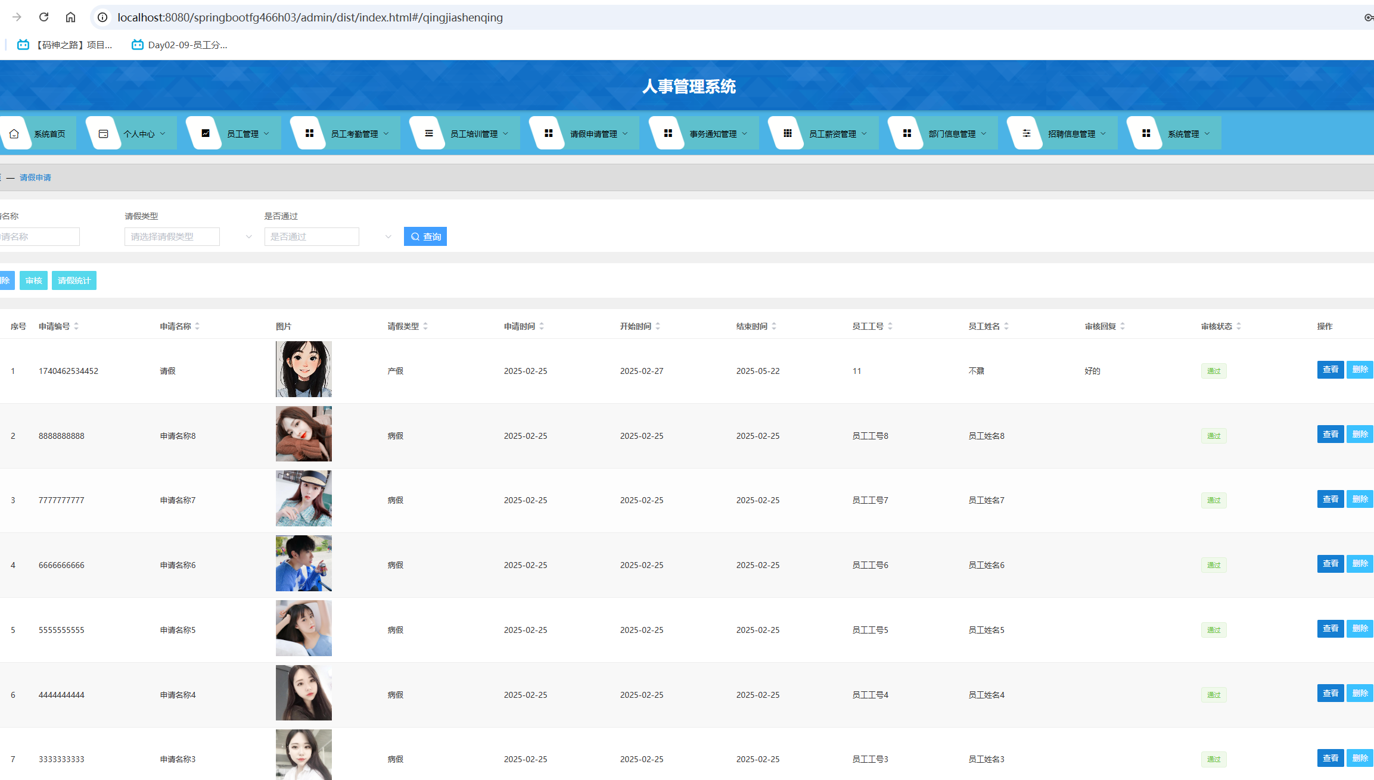Viewport: 1374px width, 780px height.
Task: Click the browser home icon
Action: coord(70,17)
